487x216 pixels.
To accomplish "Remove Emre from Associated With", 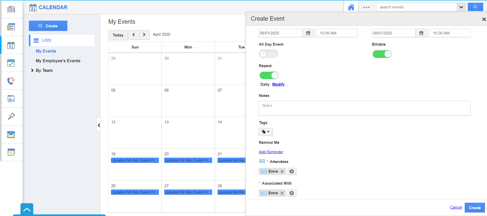I will 282,193.
